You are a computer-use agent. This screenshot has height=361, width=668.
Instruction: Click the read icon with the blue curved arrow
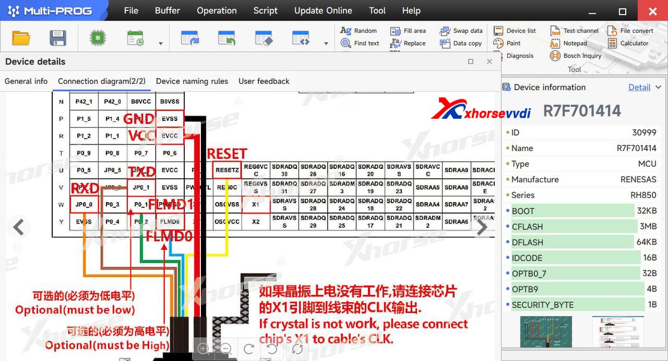pos(190,38)
